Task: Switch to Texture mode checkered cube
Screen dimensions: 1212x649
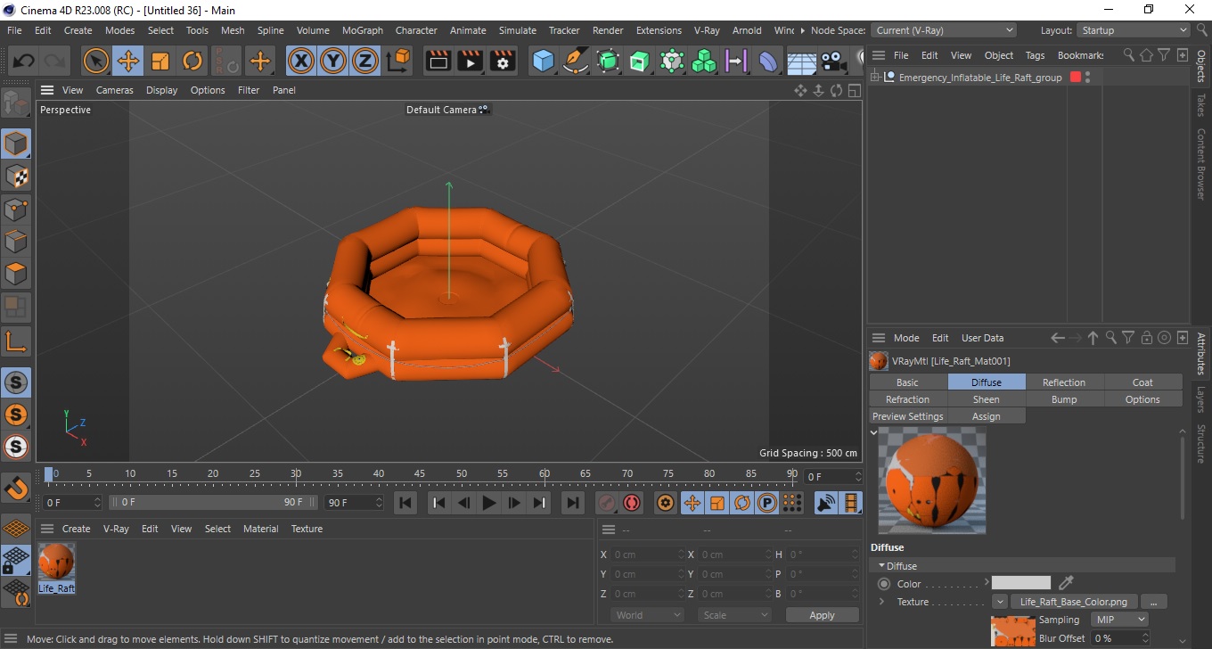Action: pos(16,177)
